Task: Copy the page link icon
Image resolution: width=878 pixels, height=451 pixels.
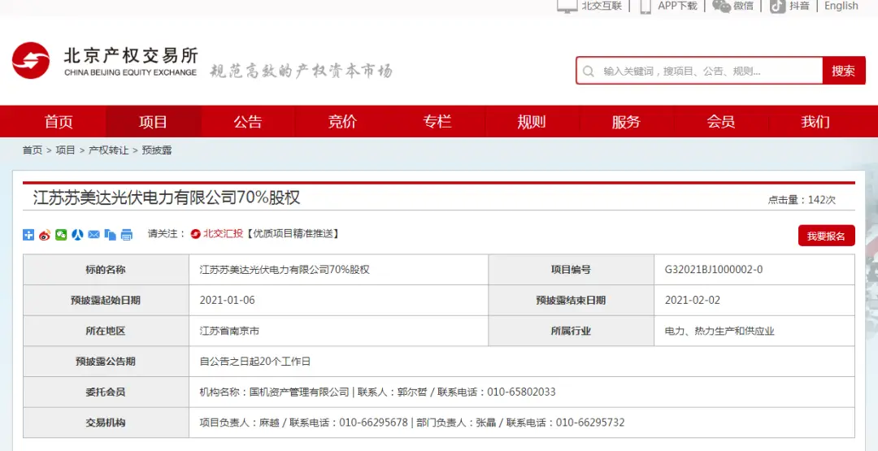Action: click(111, 235)
